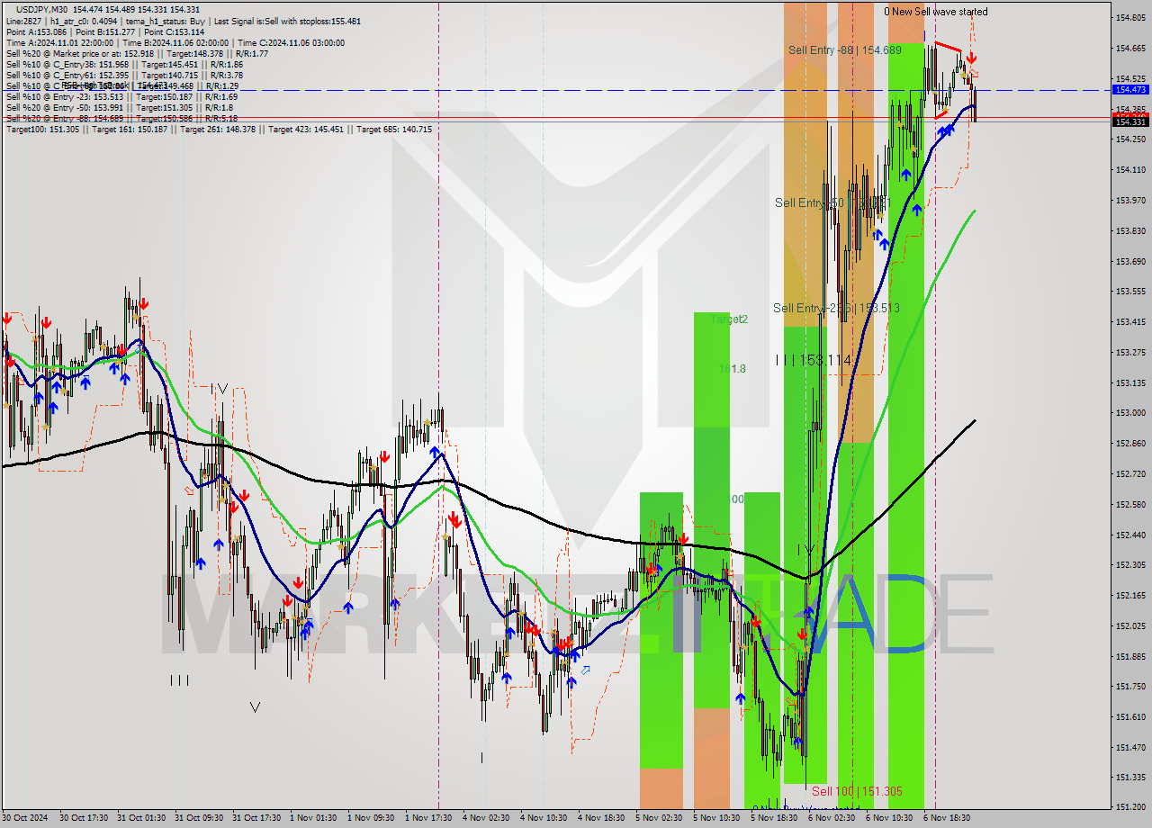The image size is (1152, 828).
Task: Click the 154.665 price axis label
Action: (x=1130, y=48)
